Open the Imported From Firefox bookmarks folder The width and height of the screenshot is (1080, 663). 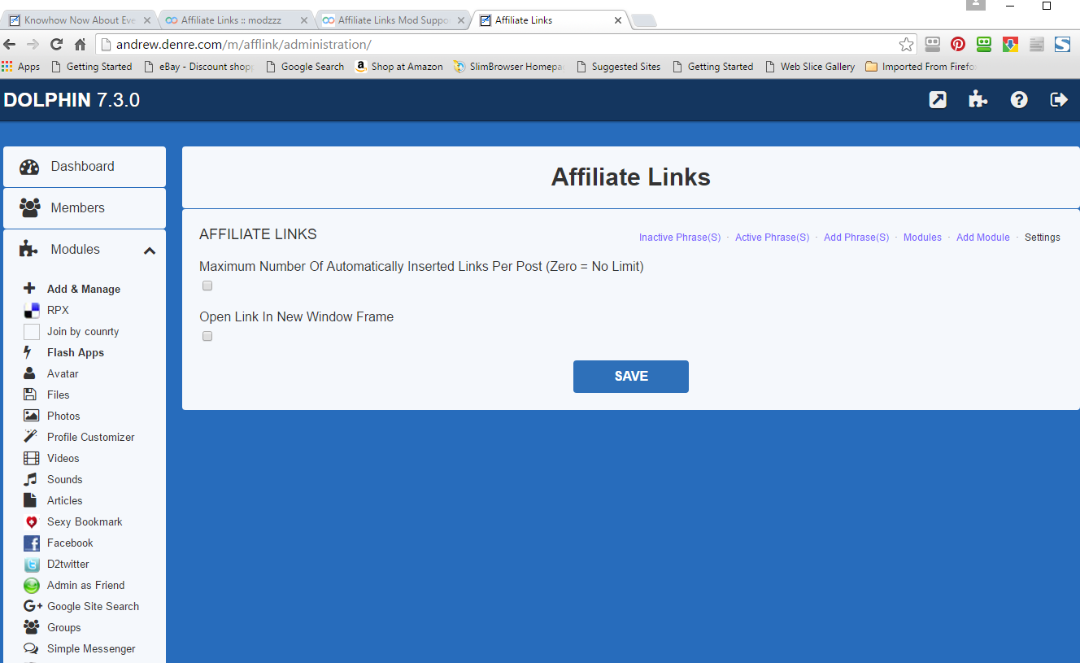(921, 67)
